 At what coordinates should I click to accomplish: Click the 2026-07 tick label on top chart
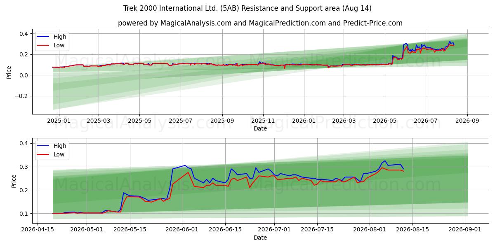tap(426, 121)
